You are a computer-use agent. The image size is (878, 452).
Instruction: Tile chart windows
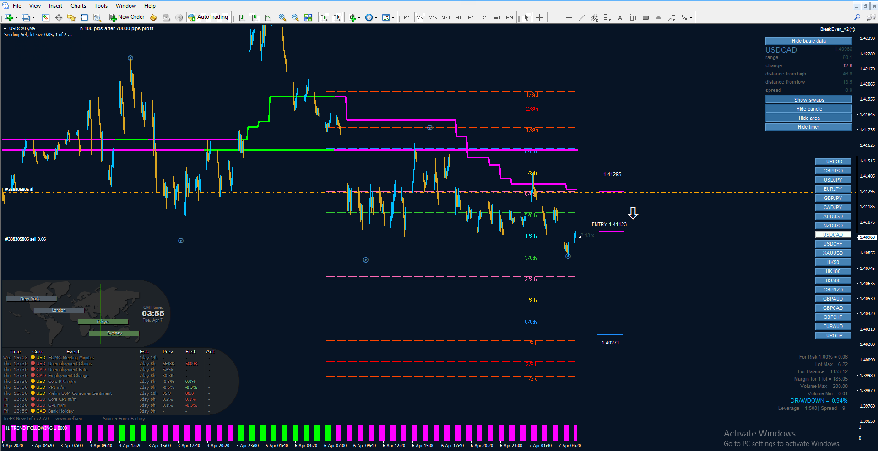308,17
